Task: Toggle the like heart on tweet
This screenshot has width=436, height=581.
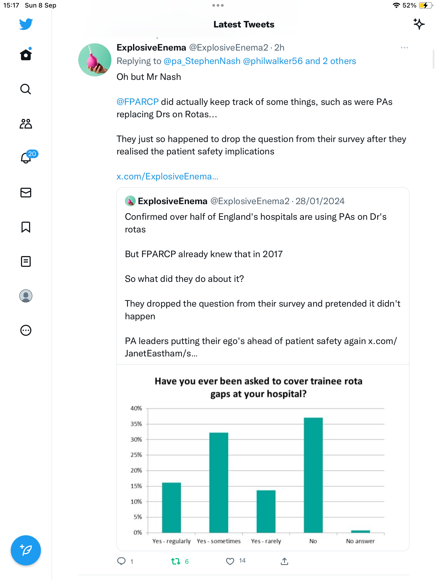Action: pos(230,561)
